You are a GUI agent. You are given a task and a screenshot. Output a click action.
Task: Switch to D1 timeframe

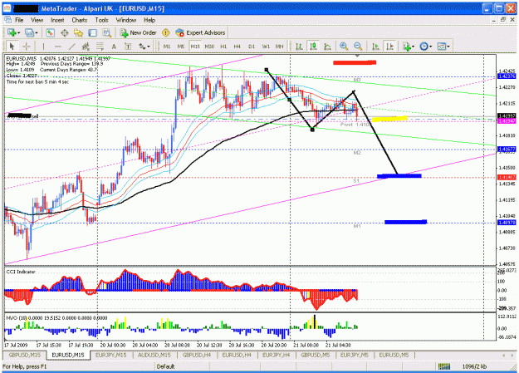(x=252, y=47)
